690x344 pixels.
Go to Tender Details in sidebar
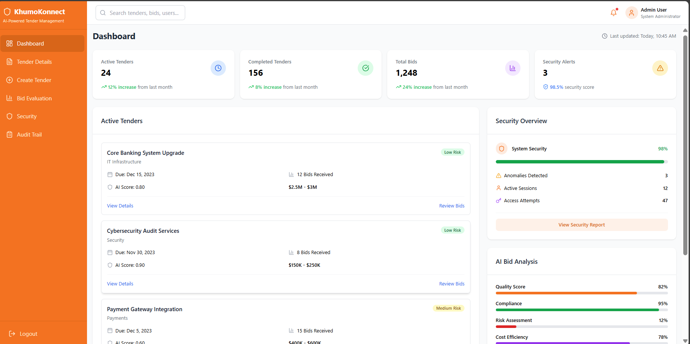42,62
